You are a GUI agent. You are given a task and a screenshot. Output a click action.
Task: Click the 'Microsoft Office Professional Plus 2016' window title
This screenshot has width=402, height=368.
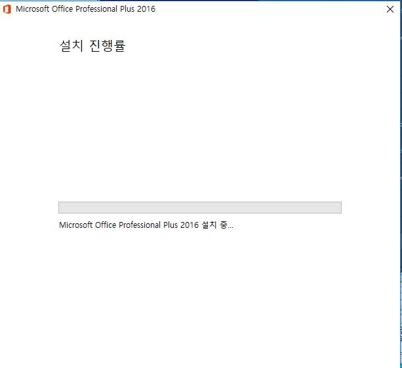(85, 9)
